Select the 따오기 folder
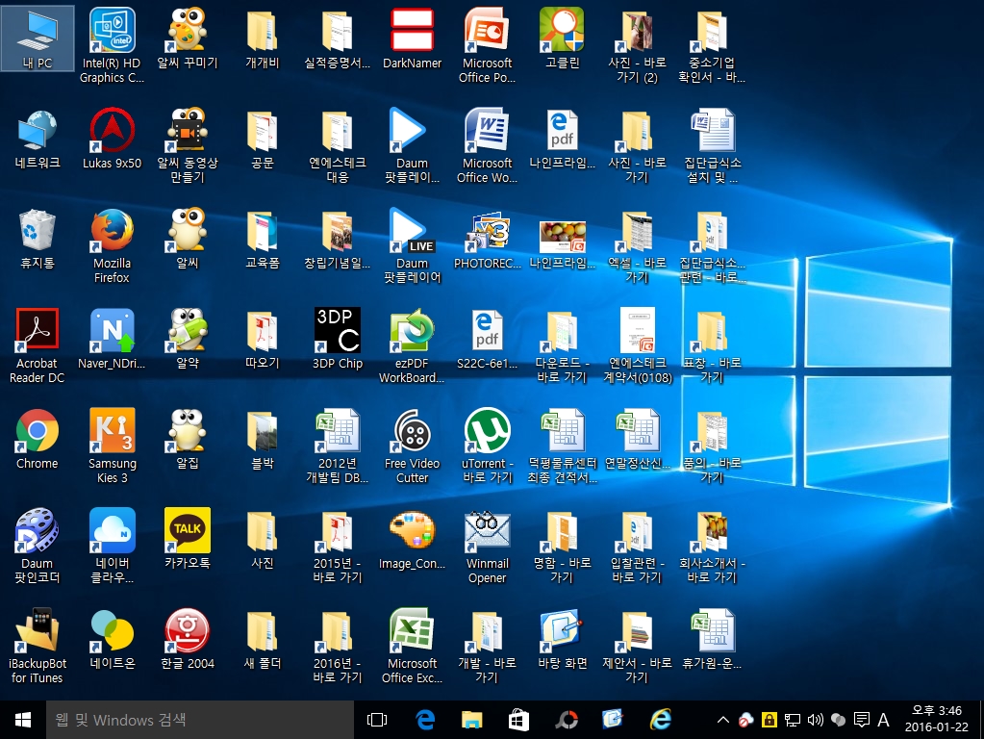The height and width of the screenshot is (739, 984). (x=262, y=339)
